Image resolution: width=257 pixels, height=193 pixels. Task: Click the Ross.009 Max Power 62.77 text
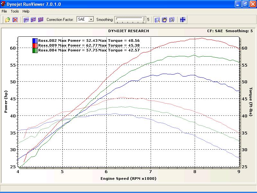click(x=68, y=45)
